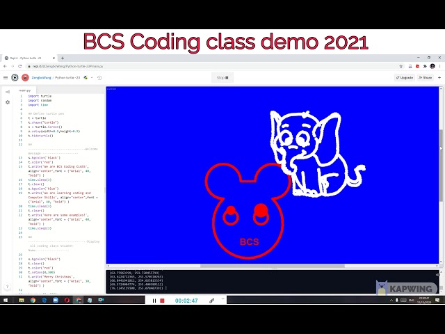The width and height of the screenshot is (445, 334).
Task: Open the Repl.it hamburger sidebar menu
Action: click(6, 77)
